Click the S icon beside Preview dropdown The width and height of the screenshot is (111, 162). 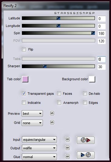(52, 113)
